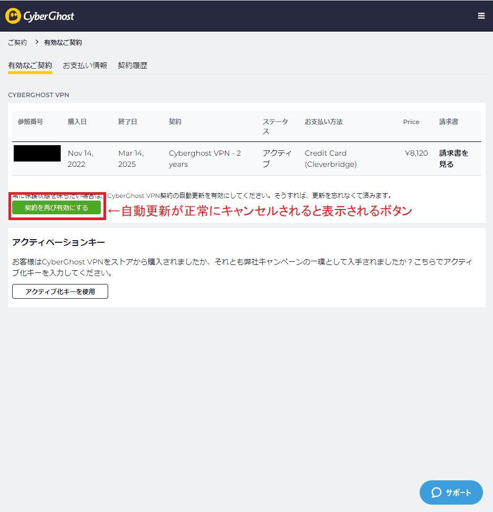Screen dimensions: 493x512
Task: Click the 購入日 column header
Action: pos(77,122)
